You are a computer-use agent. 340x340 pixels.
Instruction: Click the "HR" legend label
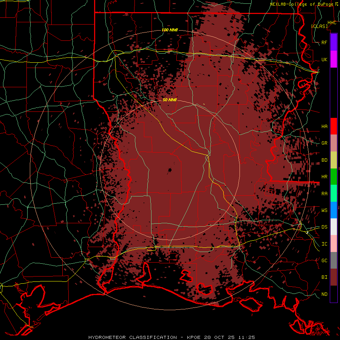[324, 177]
